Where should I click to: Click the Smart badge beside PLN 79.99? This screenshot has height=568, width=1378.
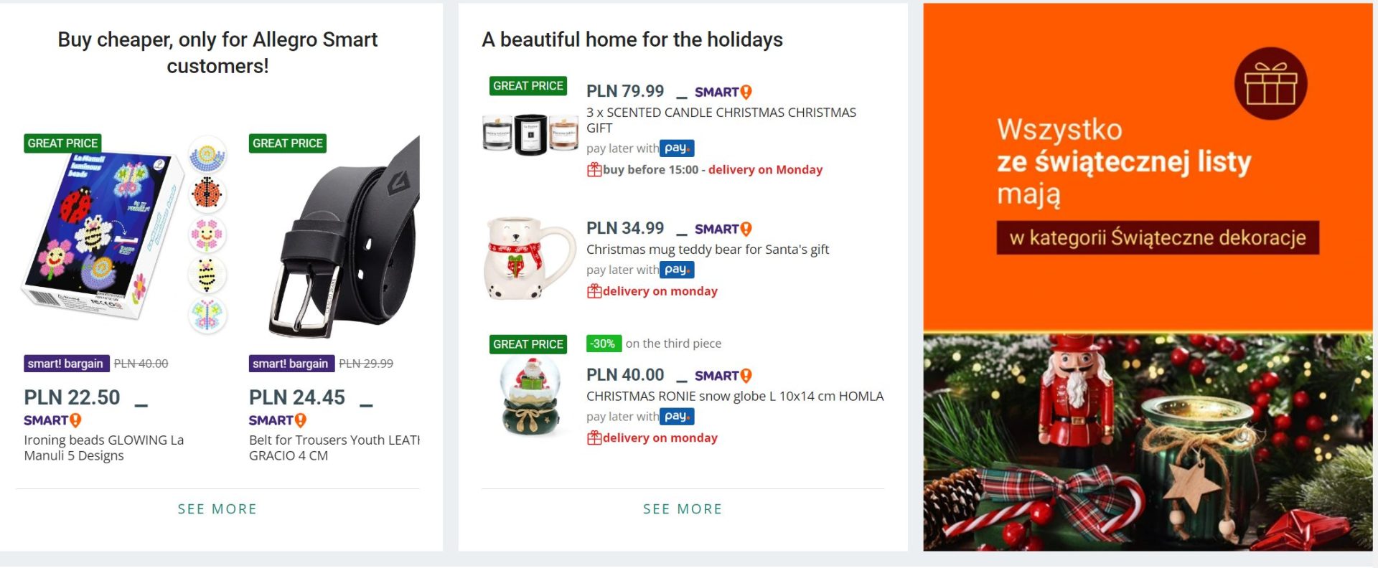pyautogui.click(x=723, y=93)
